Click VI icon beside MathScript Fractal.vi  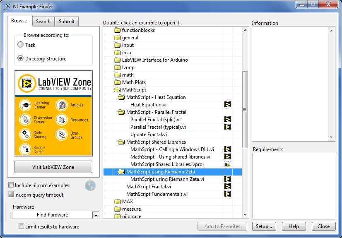point(227,187)
